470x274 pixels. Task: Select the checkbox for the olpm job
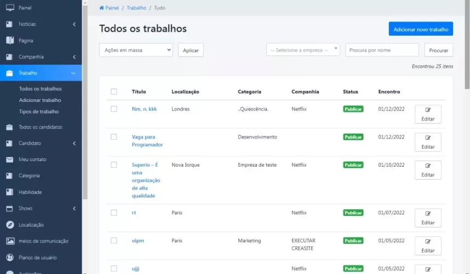[114, 241]
